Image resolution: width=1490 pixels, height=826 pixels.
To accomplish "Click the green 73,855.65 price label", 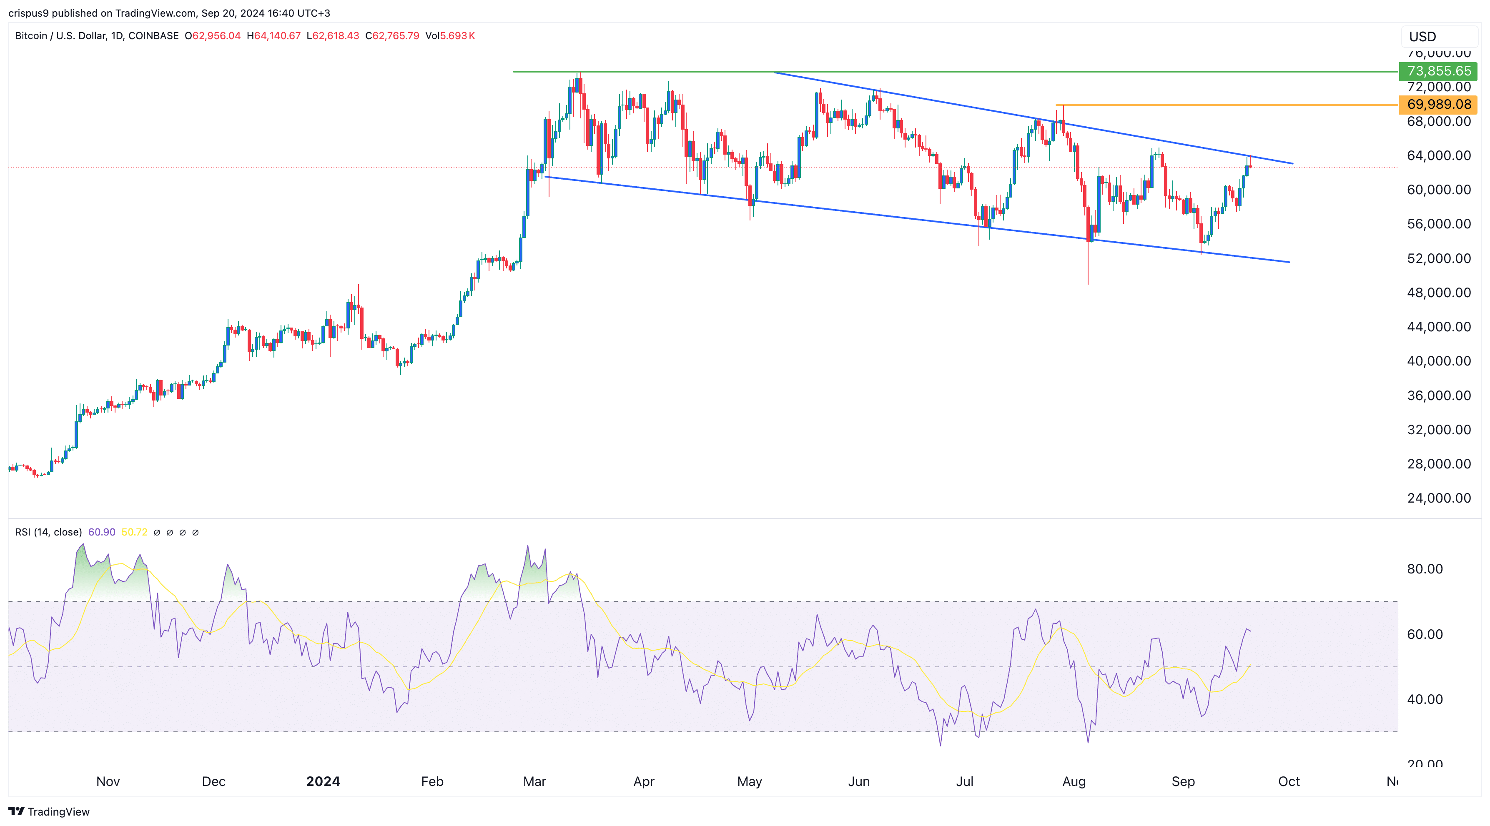I will coord(1438,71).
